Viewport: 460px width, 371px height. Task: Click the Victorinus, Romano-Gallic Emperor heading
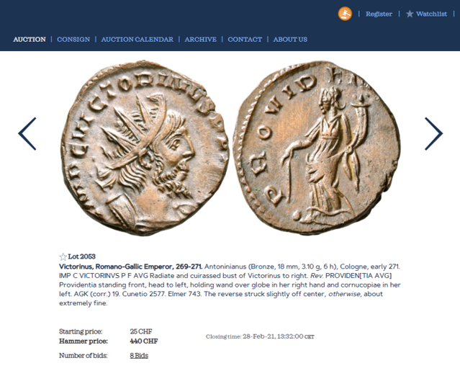pos(130,267)
